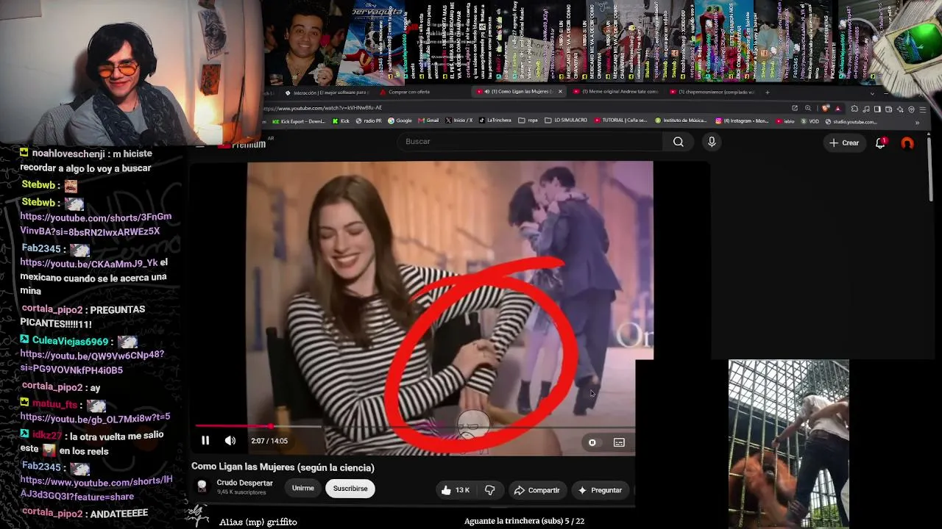Like the video with thumbs up
942x529 pixels.
pos(446,490)
